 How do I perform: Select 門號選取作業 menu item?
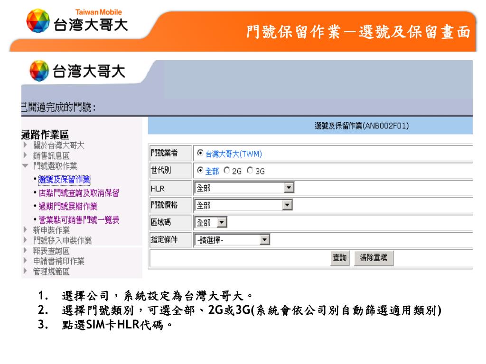55,166
